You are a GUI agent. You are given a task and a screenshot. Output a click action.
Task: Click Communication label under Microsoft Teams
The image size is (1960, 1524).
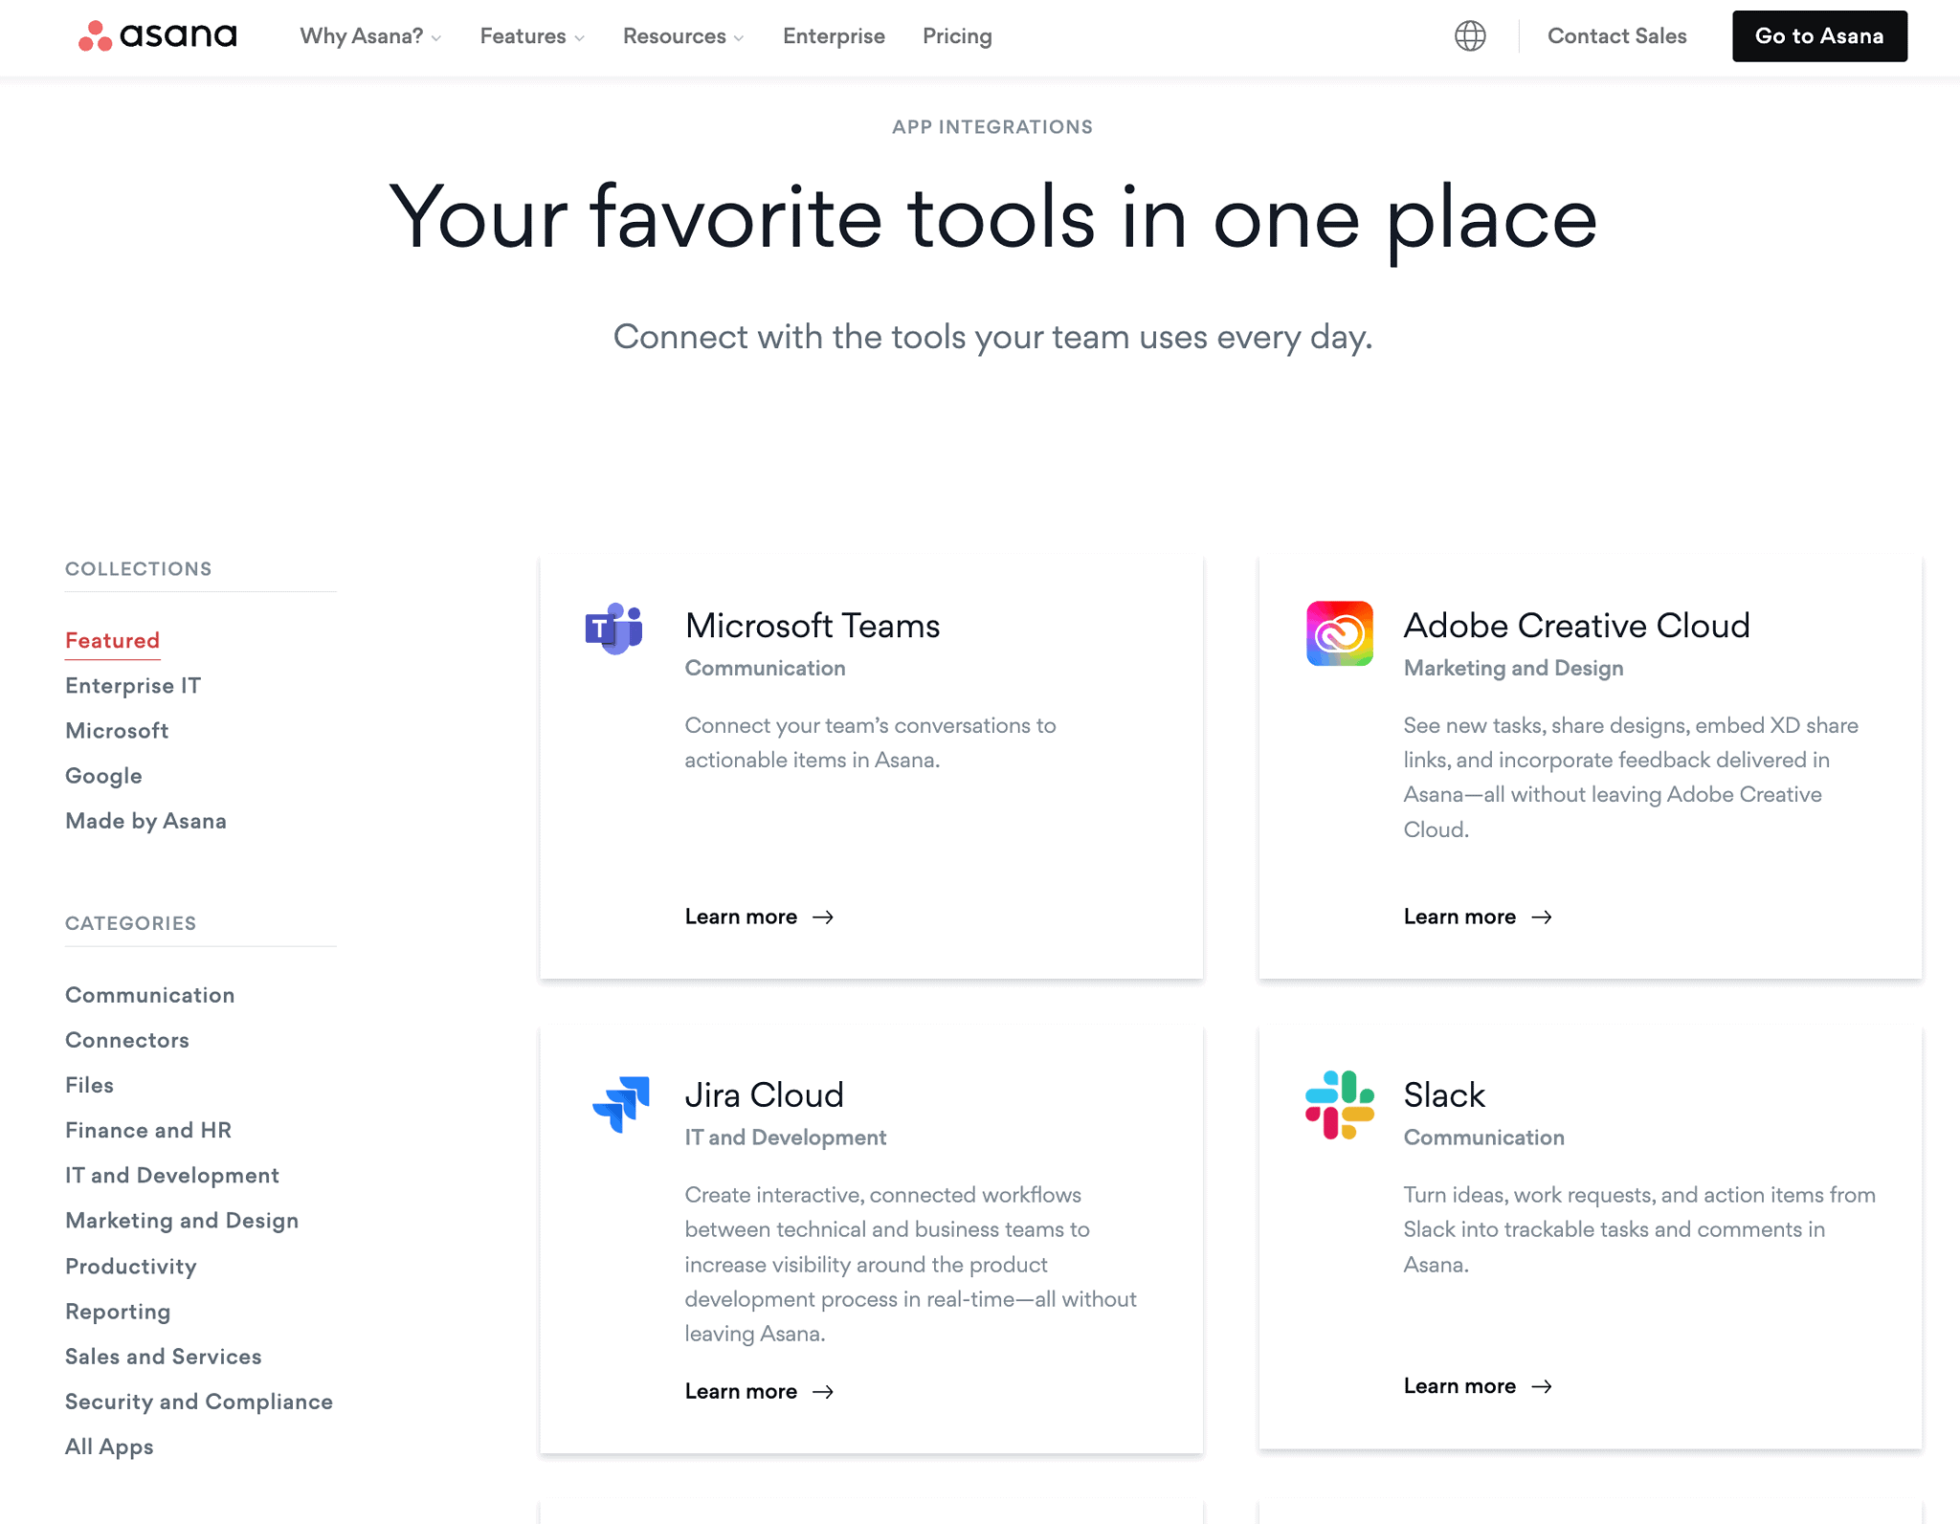tap(765, 669)
